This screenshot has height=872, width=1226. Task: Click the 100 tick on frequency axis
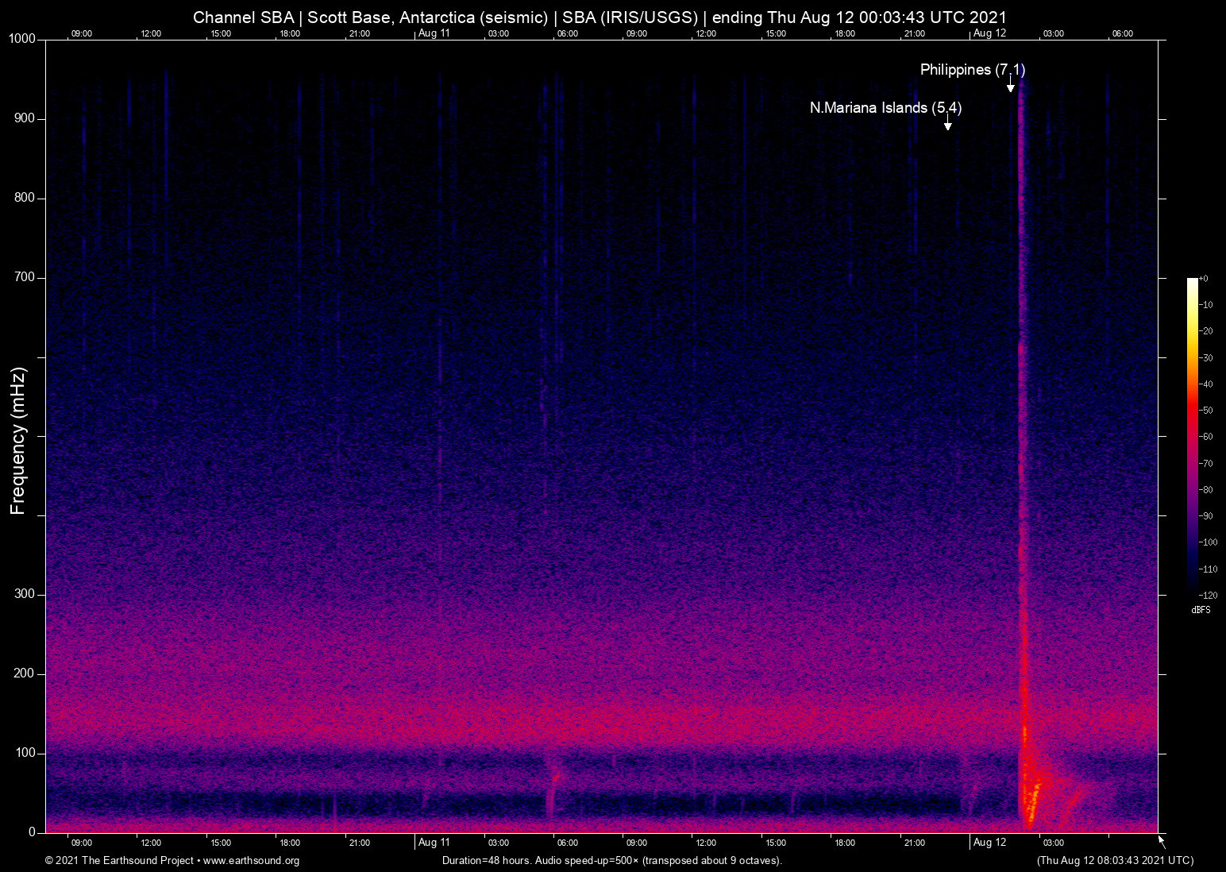pos(25,753)
